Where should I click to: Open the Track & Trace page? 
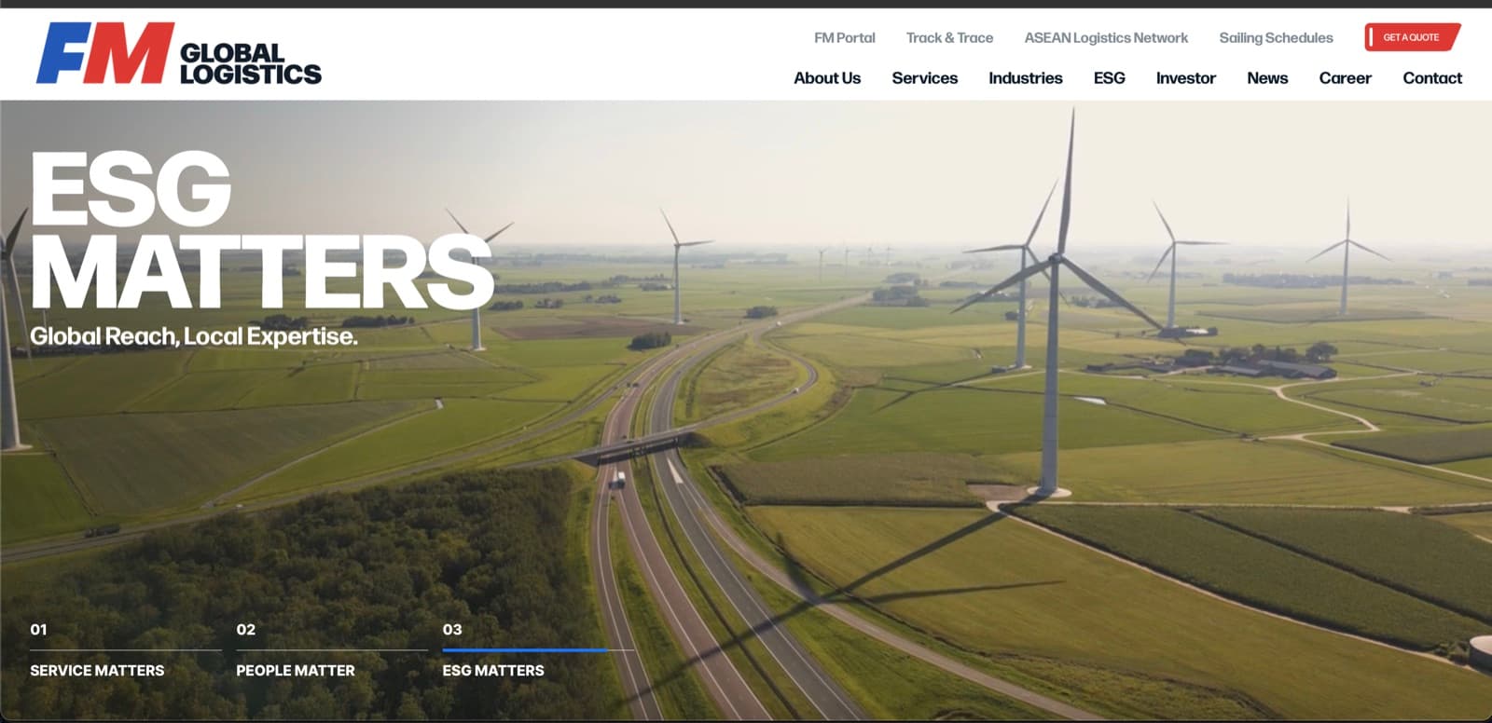coord(949,38)
